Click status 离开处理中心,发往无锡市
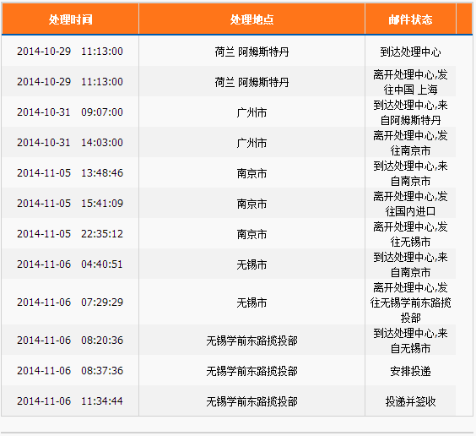 click(410, 234)
